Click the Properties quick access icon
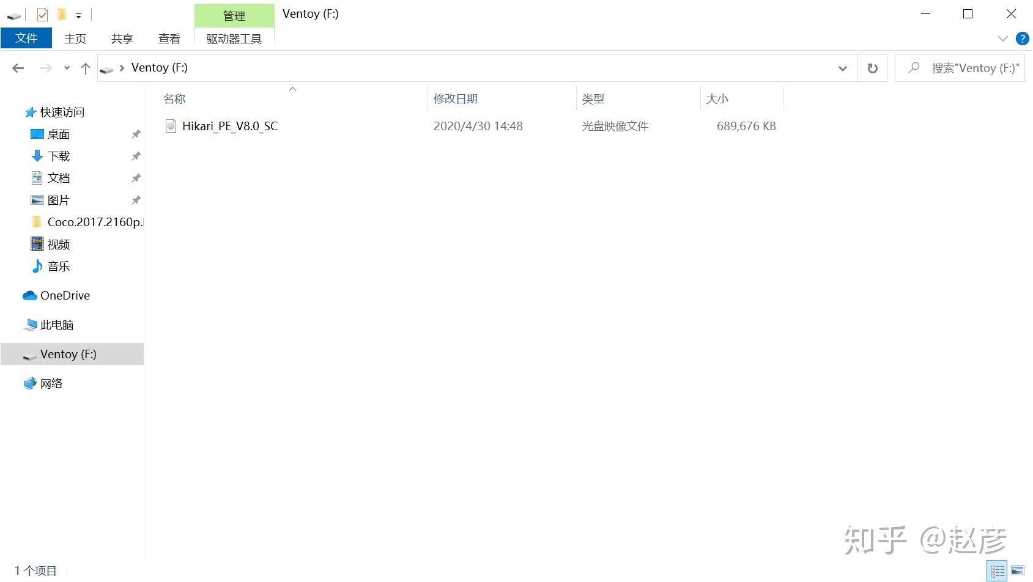The image size is (1033, 582). coord(42,14)
